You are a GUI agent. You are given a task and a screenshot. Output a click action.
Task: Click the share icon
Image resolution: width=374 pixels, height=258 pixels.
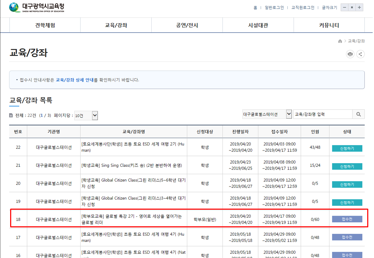pos(360,54)
